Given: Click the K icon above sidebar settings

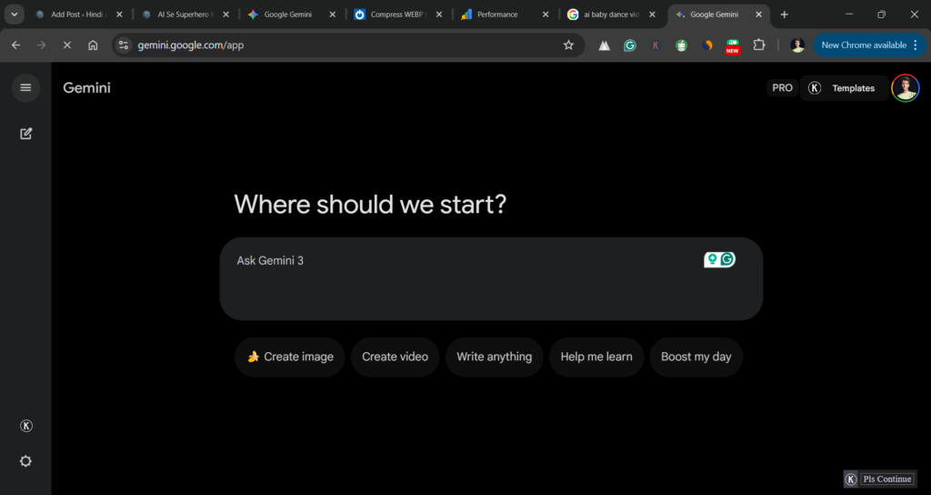Looking at the screenshot, I should 25,426.
